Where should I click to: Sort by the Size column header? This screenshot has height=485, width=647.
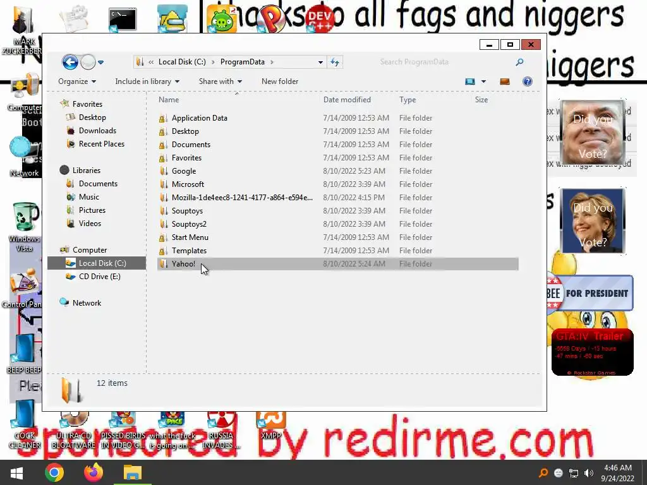pos(481,100)
